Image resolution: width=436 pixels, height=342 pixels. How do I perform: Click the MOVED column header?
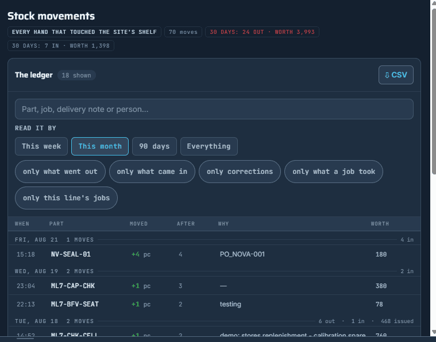tap(138, 224)
